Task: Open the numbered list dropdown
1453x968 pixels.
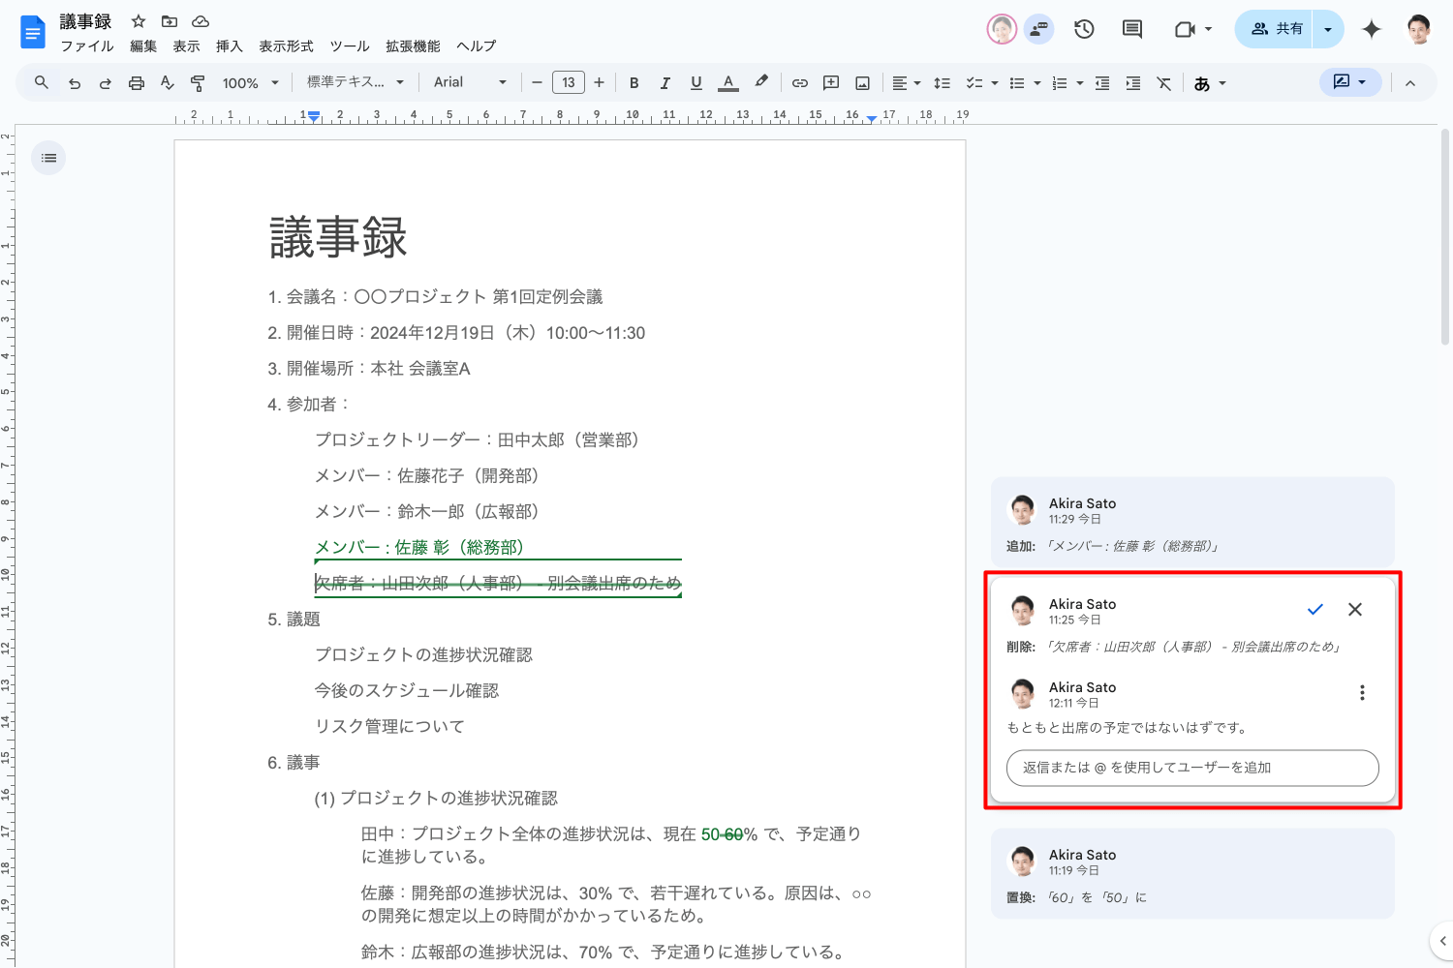Action: coord(1067,83)
